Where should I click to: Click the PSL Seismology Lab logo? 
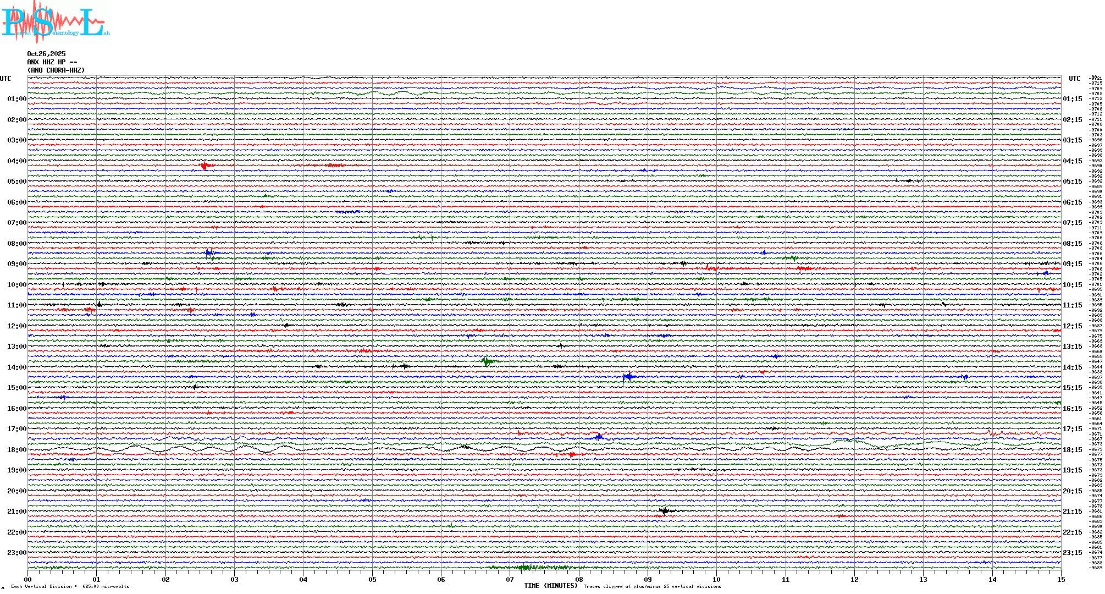[x=55, y=22]
